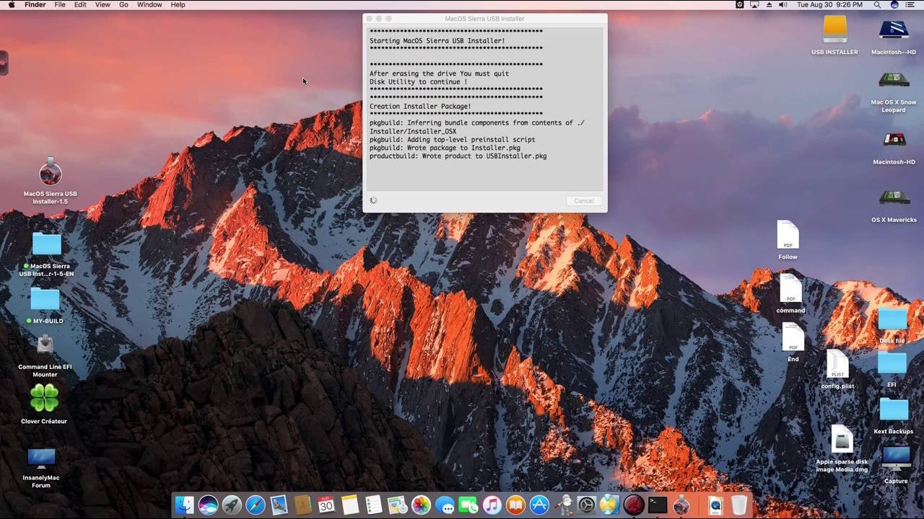
Task: Open App Store icon in Dock
Action: pyautogui.click(x=539, y=505)
